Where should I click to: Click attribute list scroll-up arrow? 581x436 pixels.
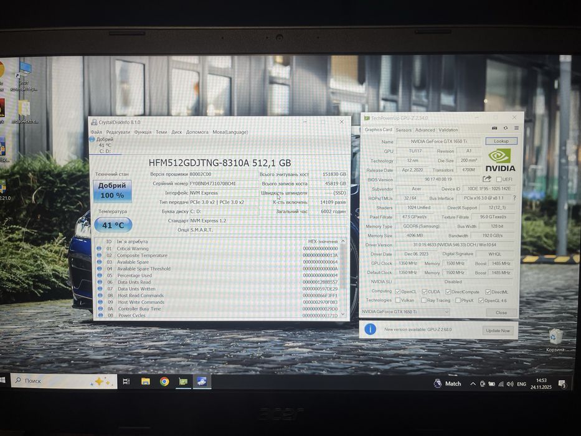pos(342,242)
